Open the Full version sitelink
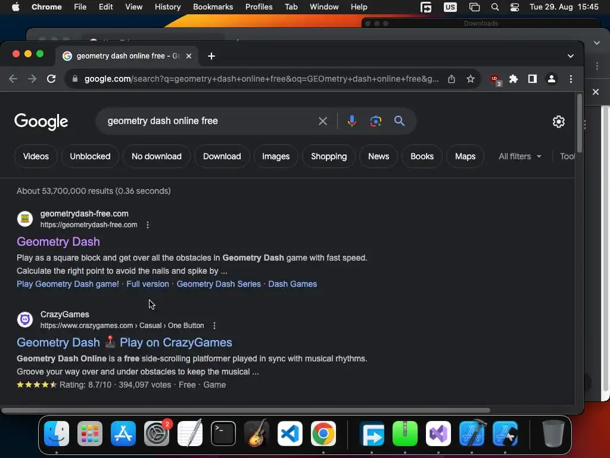Viewport: 610px width, 458px height. (x=148, y=284)
